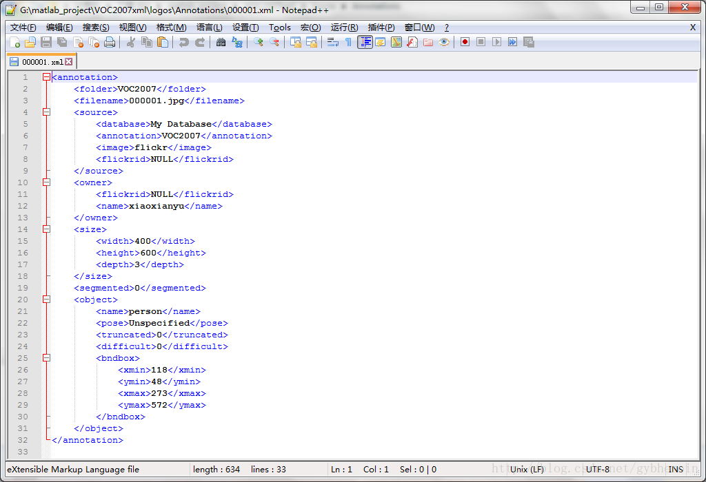The width and height of the screenshot is (706, 482).
Task: Open the 视图(V) menu
Action: [x=133, y=28]
